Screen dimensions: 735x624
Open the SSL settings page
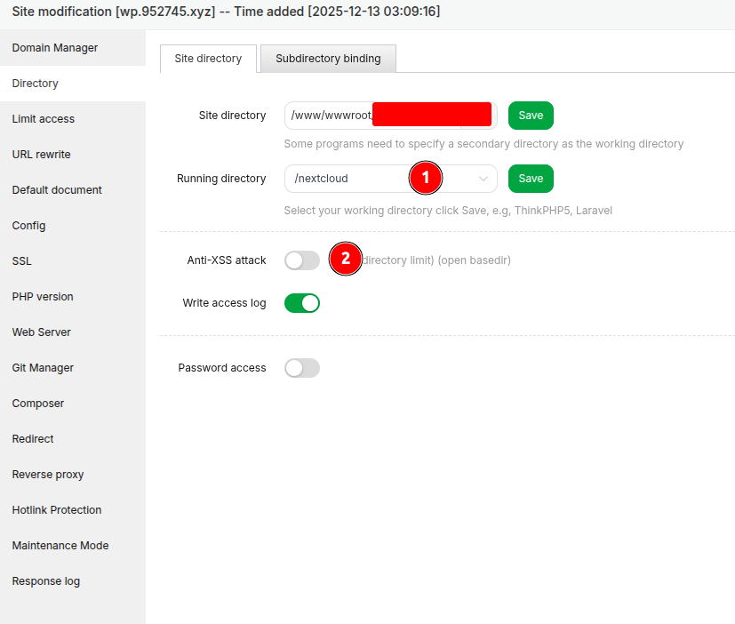(x=22, y=261)
